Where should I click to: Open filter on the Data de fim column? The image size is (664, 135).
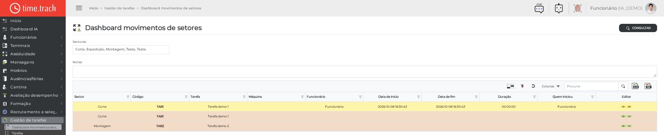pyautogui.click(x=476, y=97)
